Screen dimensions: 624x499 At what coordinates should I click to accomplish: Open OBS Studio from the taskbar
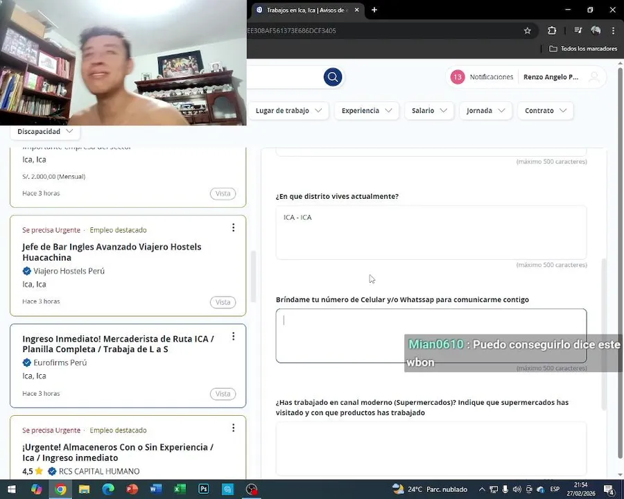click(x=252, y=489)
